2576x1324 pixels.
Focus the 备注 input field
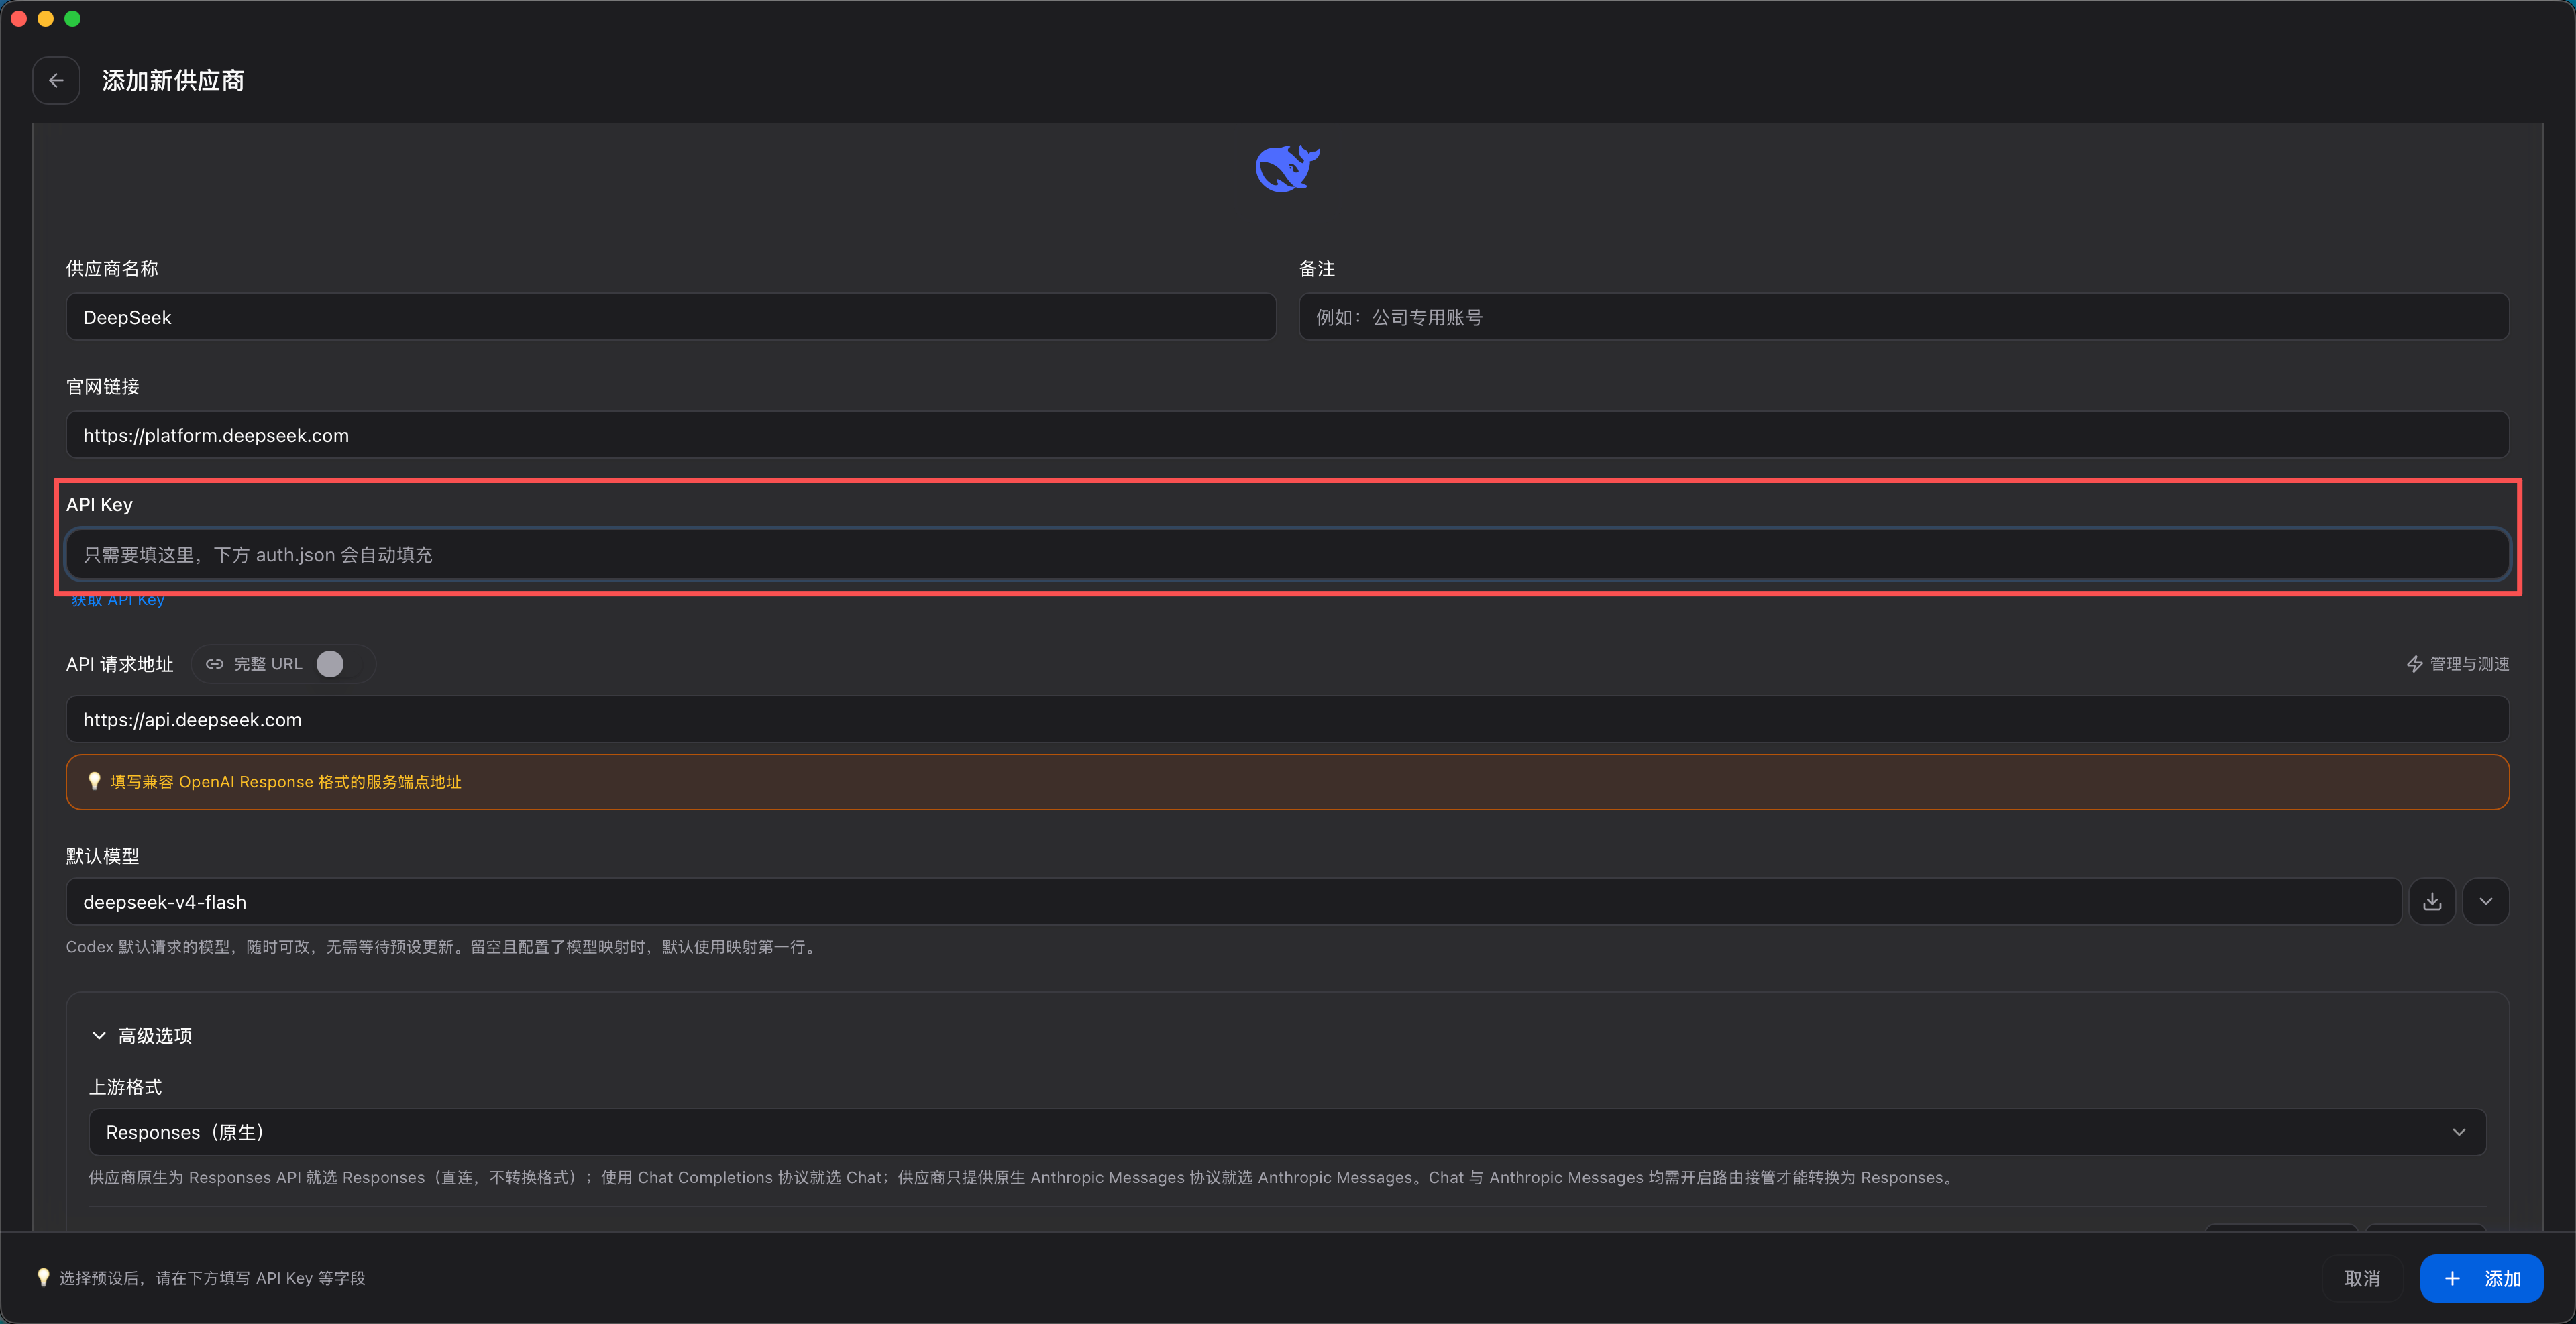[x=1903, y=317]
